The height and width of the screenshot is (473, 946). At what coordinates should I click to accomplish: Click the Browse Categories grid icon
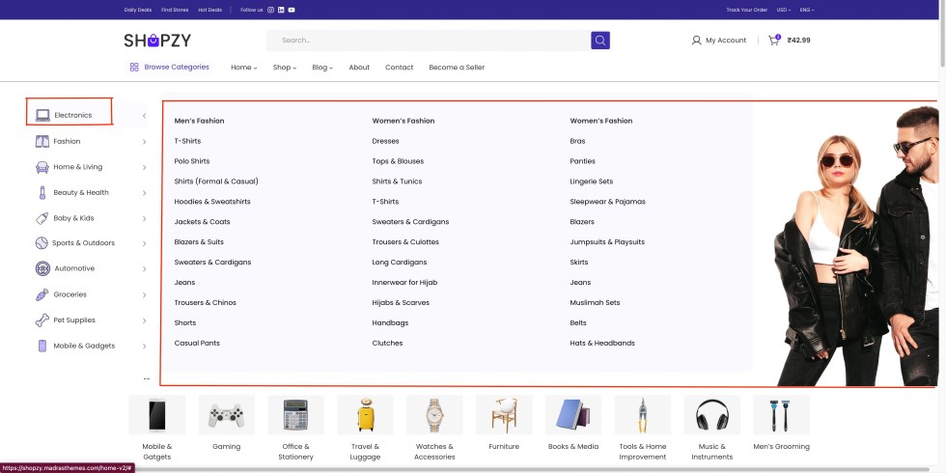[134, 68]
